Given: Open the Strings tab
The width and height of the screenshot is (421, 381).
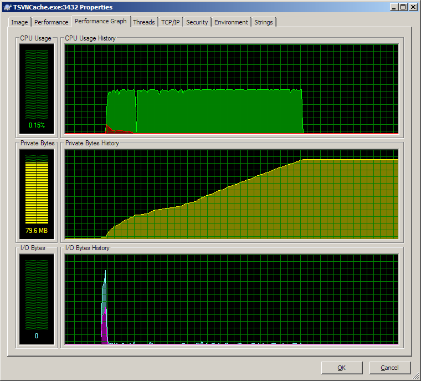Looking at the screenshot, I should click(264, 22).
